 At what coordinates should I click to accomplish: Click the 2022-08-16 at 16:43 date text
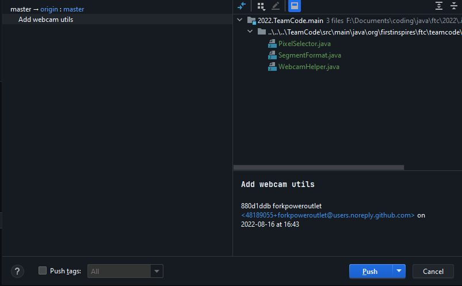pyautogui.click(x=270, y=224)
